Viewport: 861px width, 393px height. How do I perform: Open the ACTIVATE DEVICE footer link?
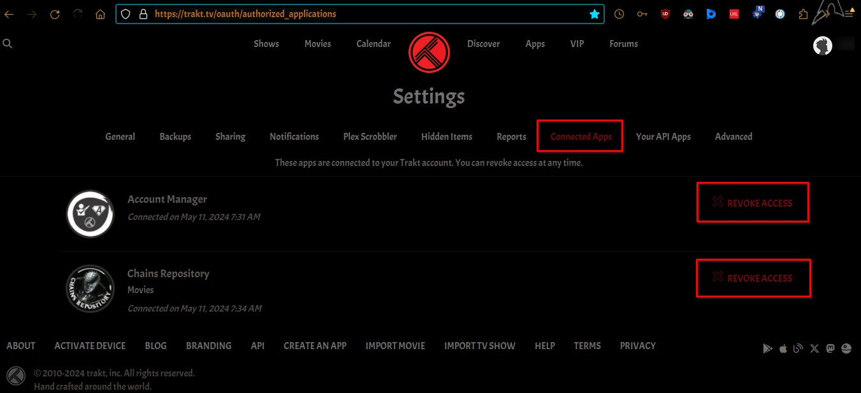pyautogui.click(x=90, y=346)
